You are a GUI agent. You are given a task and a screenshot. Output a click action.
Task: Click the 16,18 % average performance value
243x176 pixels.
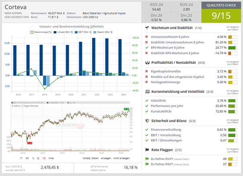click(x=131, y=167)
